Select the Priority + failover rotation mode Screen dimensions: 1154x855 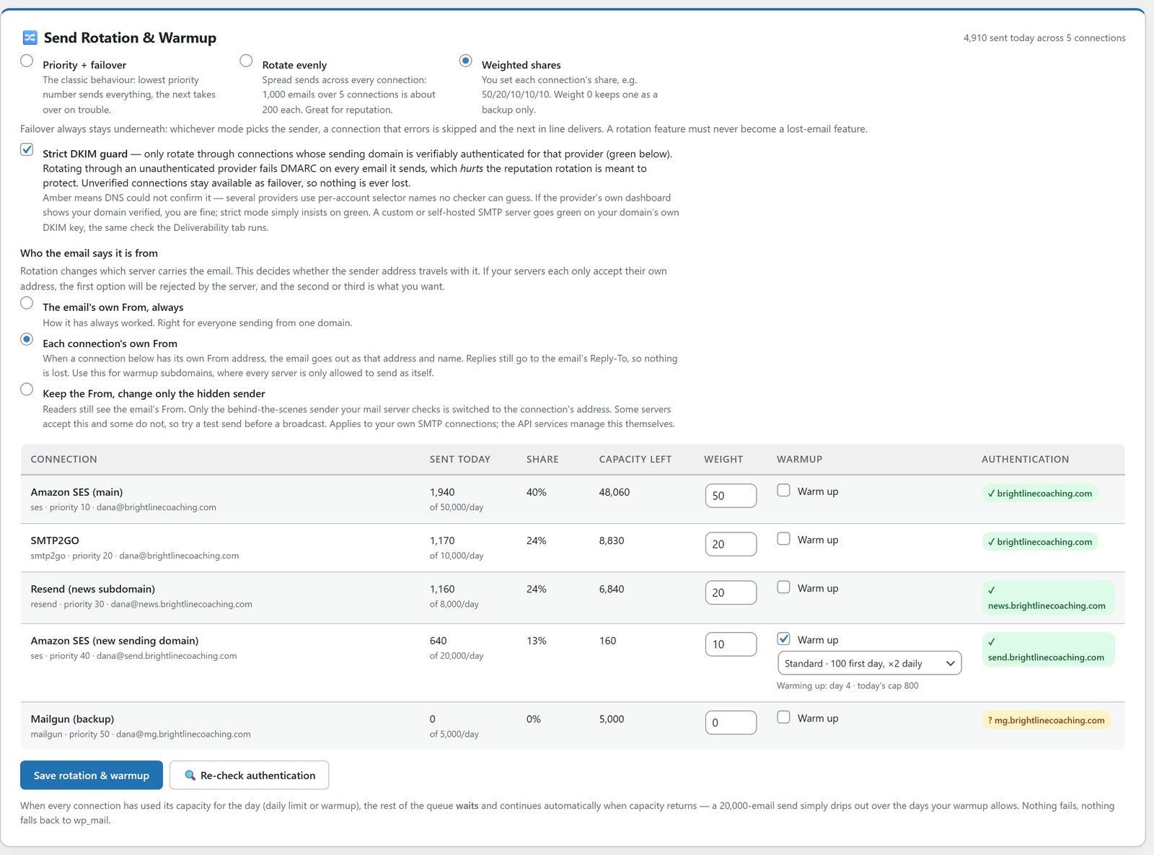27,61
